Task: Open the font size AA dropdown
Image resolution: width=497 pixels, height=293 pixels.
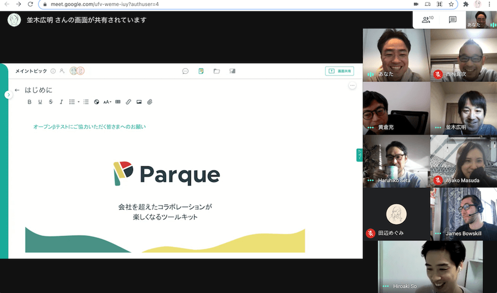Action: pos(107,102)
